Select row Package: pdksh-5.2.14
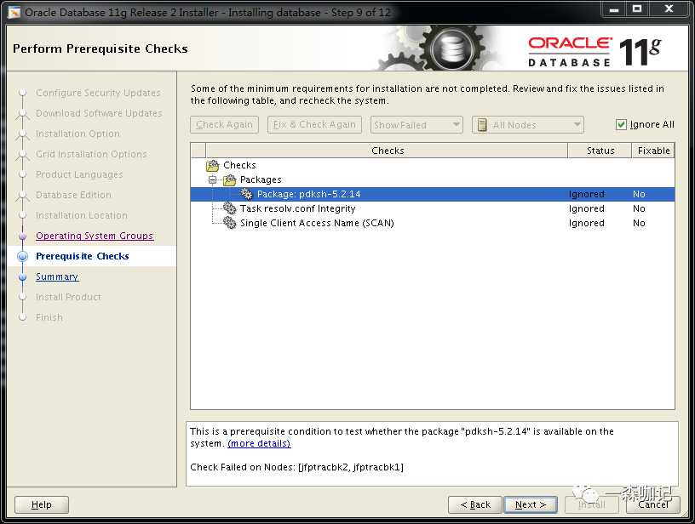The image size is (695, 524). 433,194
